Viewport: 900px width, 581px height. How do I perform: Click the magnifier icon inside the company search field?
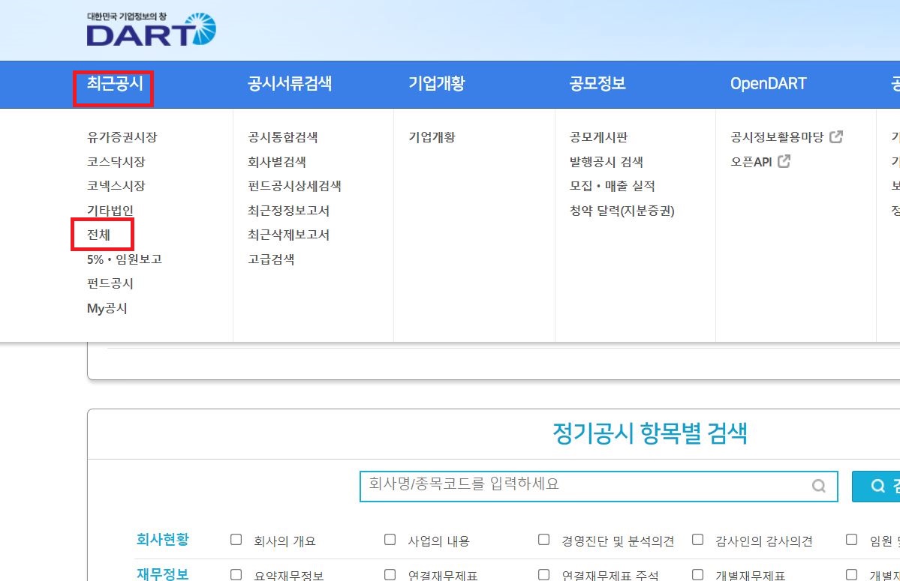tap(818, 487)
